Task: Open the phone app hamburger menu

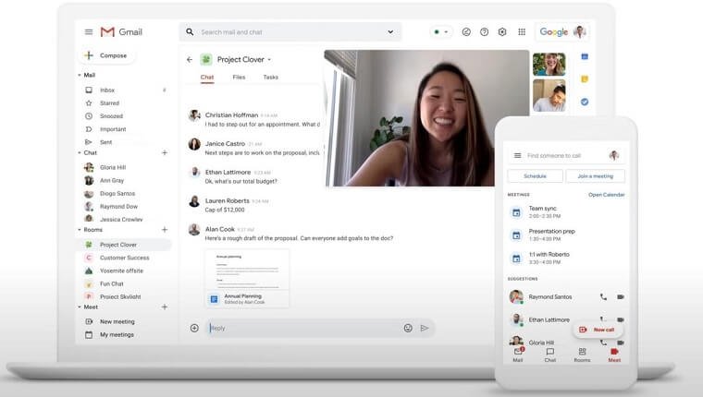Action: (x=517, y=155)
